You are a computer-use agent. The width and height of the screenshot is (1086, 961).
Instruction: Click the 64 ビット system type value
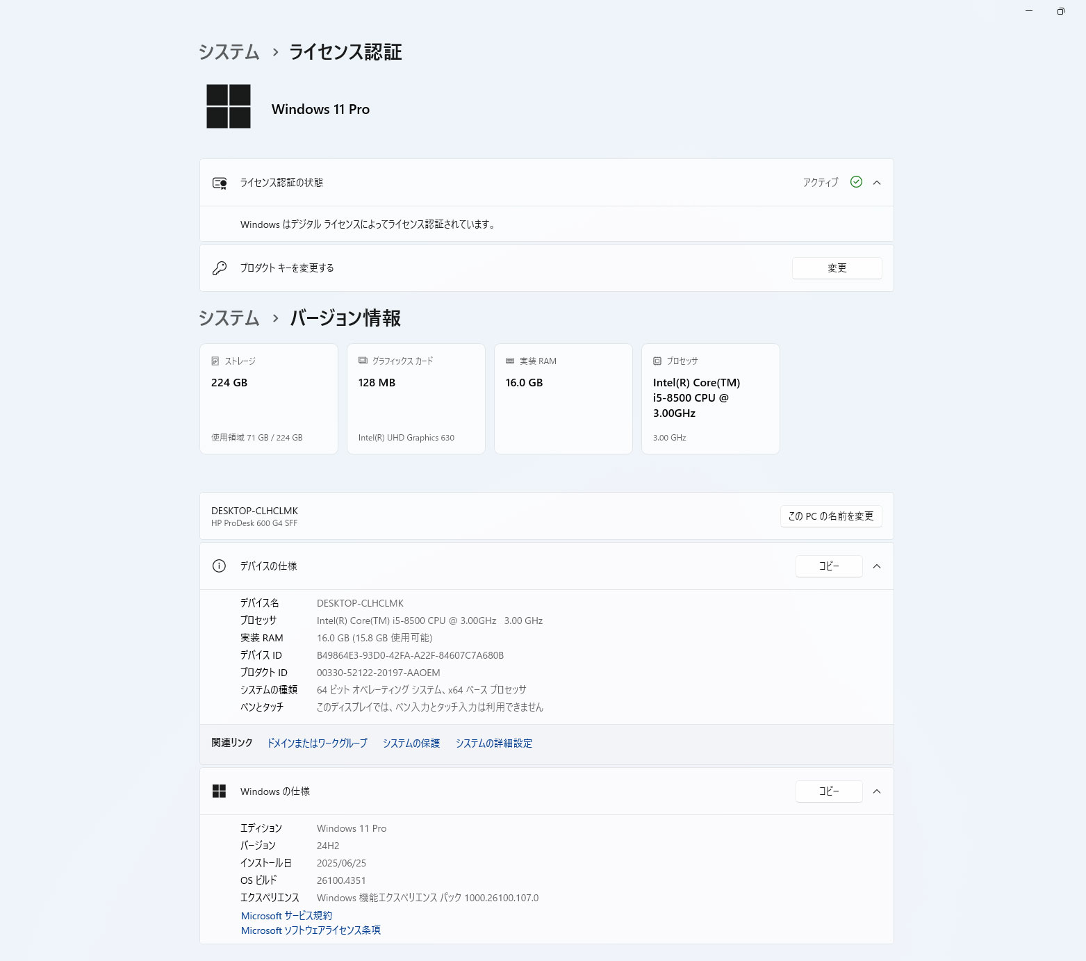point(422,690)
